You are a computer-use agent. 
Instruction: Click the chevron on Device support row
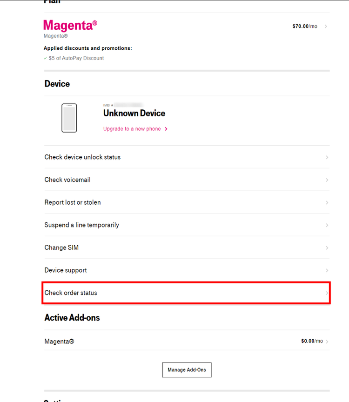click(327, 270)
